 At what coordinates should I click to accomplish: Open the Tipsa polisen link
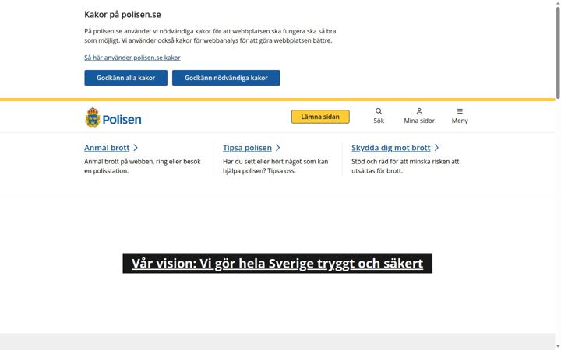247,148
